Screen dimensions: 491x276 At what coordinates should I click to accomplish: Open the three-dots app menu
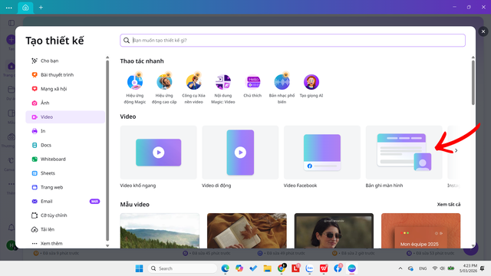click(8, 8)
